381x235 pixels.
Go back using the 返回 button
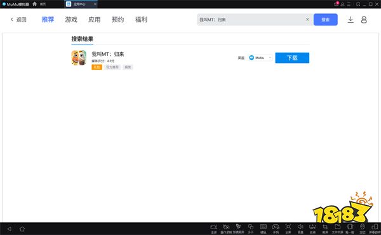coord(18,20)
